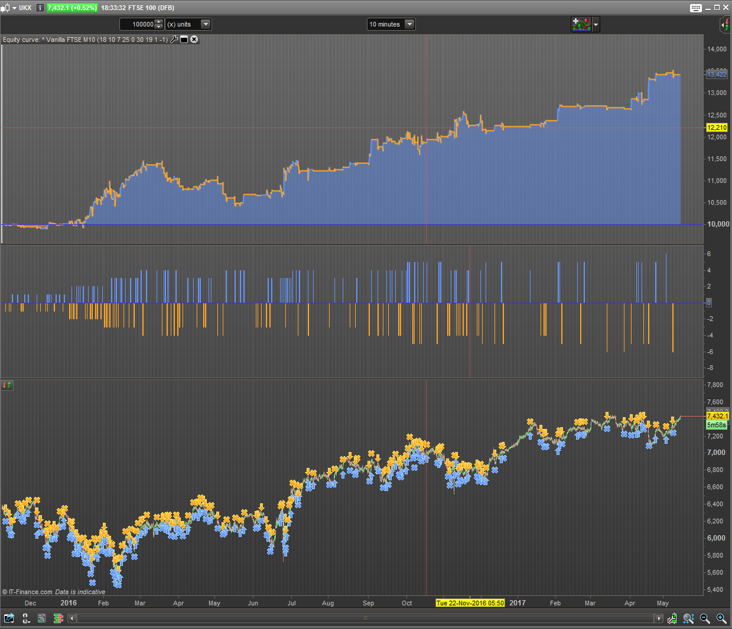
Task: Click the zoom out magnifier icon
Action: [705, 618]
